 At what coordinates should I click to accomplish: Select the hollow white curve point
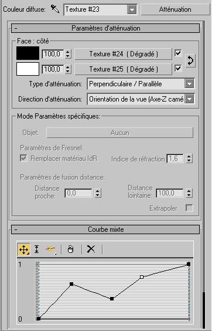coord(142,277)
